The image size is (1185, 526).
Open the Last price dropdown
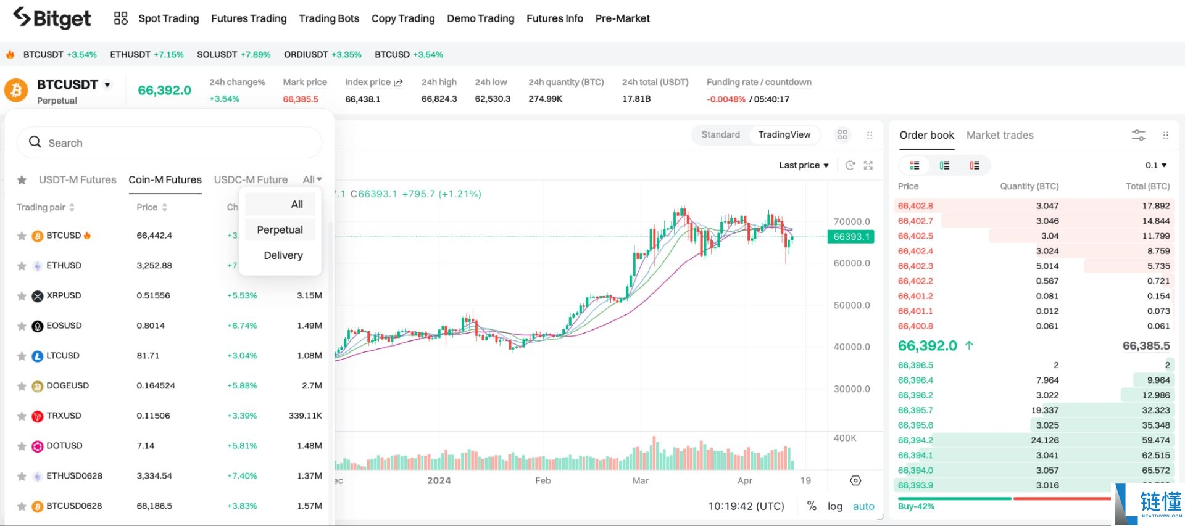click(804, 165)
